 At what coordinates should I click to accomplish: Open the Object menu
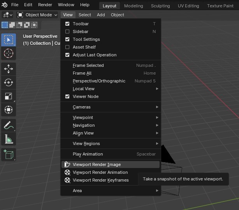click(x=118, y=15)
